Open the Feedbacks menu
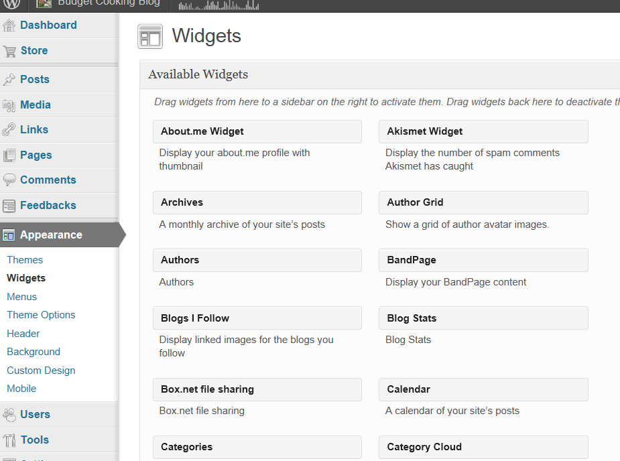This screenshot has height=461, width=620. coord(48,206)
